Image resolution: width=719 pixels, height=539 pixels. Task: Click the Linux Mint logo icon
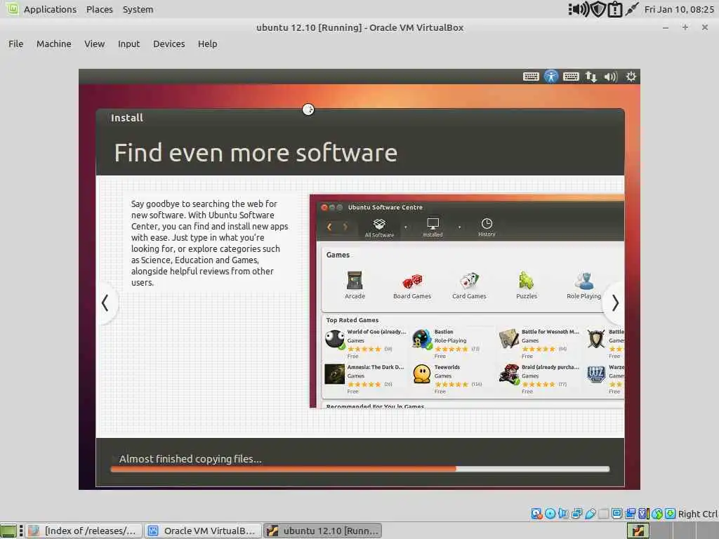pyautogui.click(x=12, y=8)
